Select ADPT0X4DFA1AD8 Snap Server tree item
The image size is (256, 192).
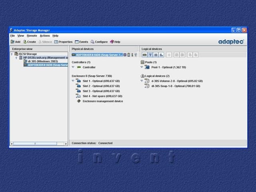pyautogui.click(x=46, y=65)
